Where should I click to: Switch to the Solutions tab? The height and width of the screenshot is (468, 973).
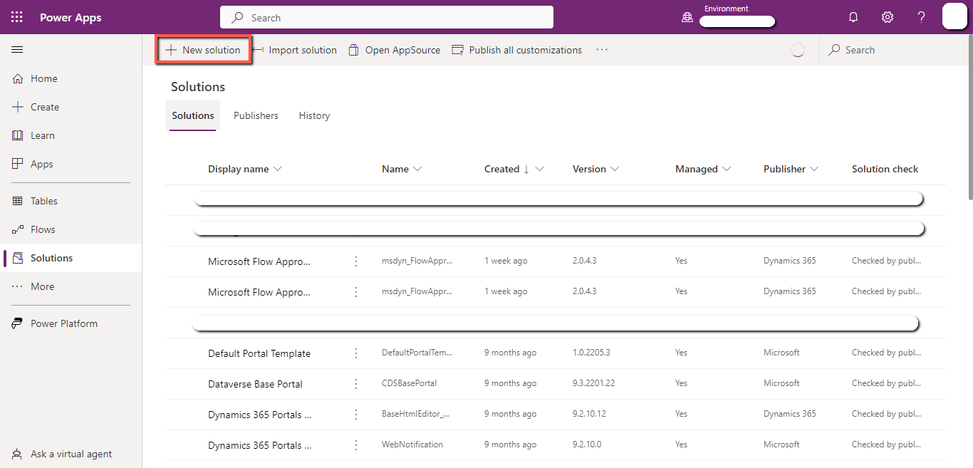193,115
